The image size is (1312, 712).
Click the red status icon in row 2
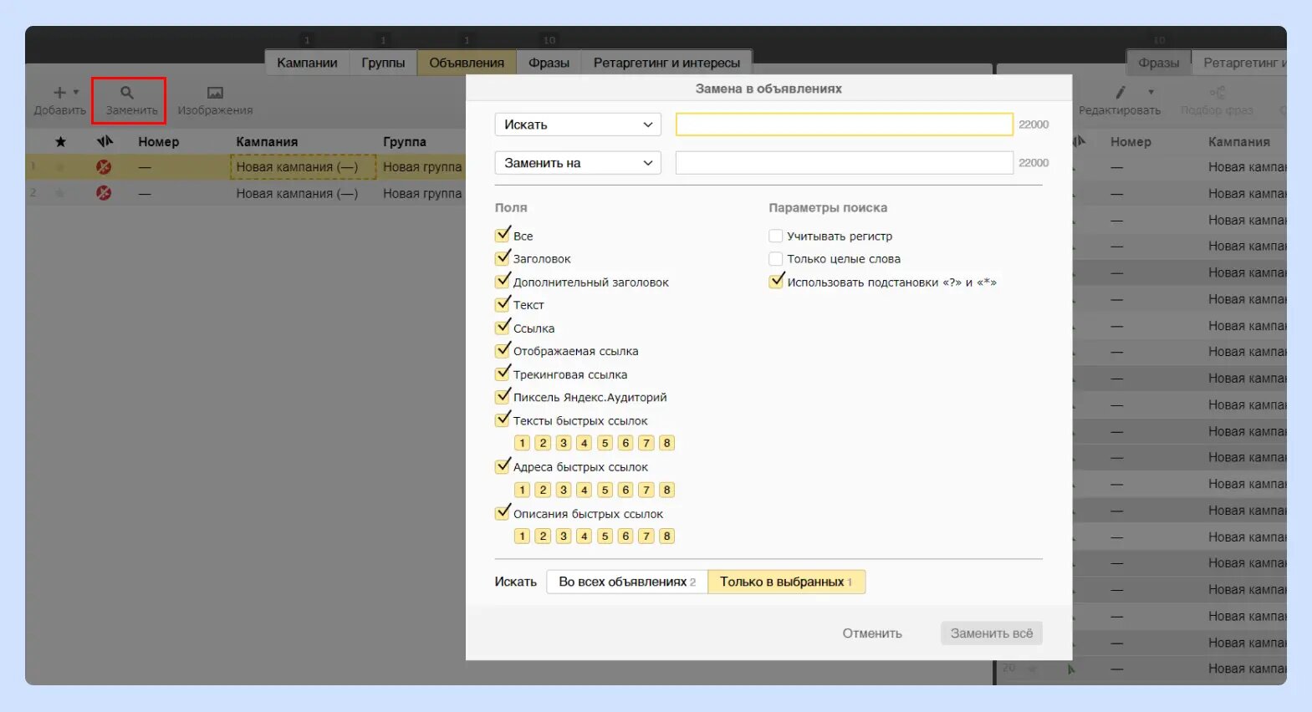point(104,193)
